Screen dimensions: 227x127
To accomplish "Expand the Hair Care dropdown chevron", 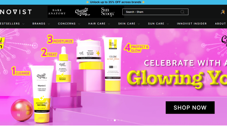I will click(109, 24).
